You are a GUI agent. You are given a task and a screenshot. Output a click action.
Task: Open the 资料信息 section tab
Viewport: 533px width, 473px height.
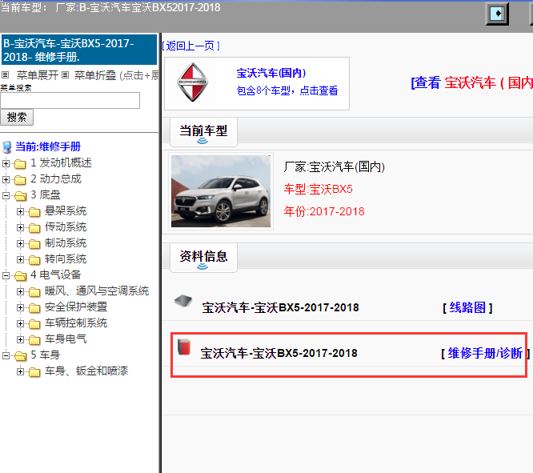[x=203, y=258]
